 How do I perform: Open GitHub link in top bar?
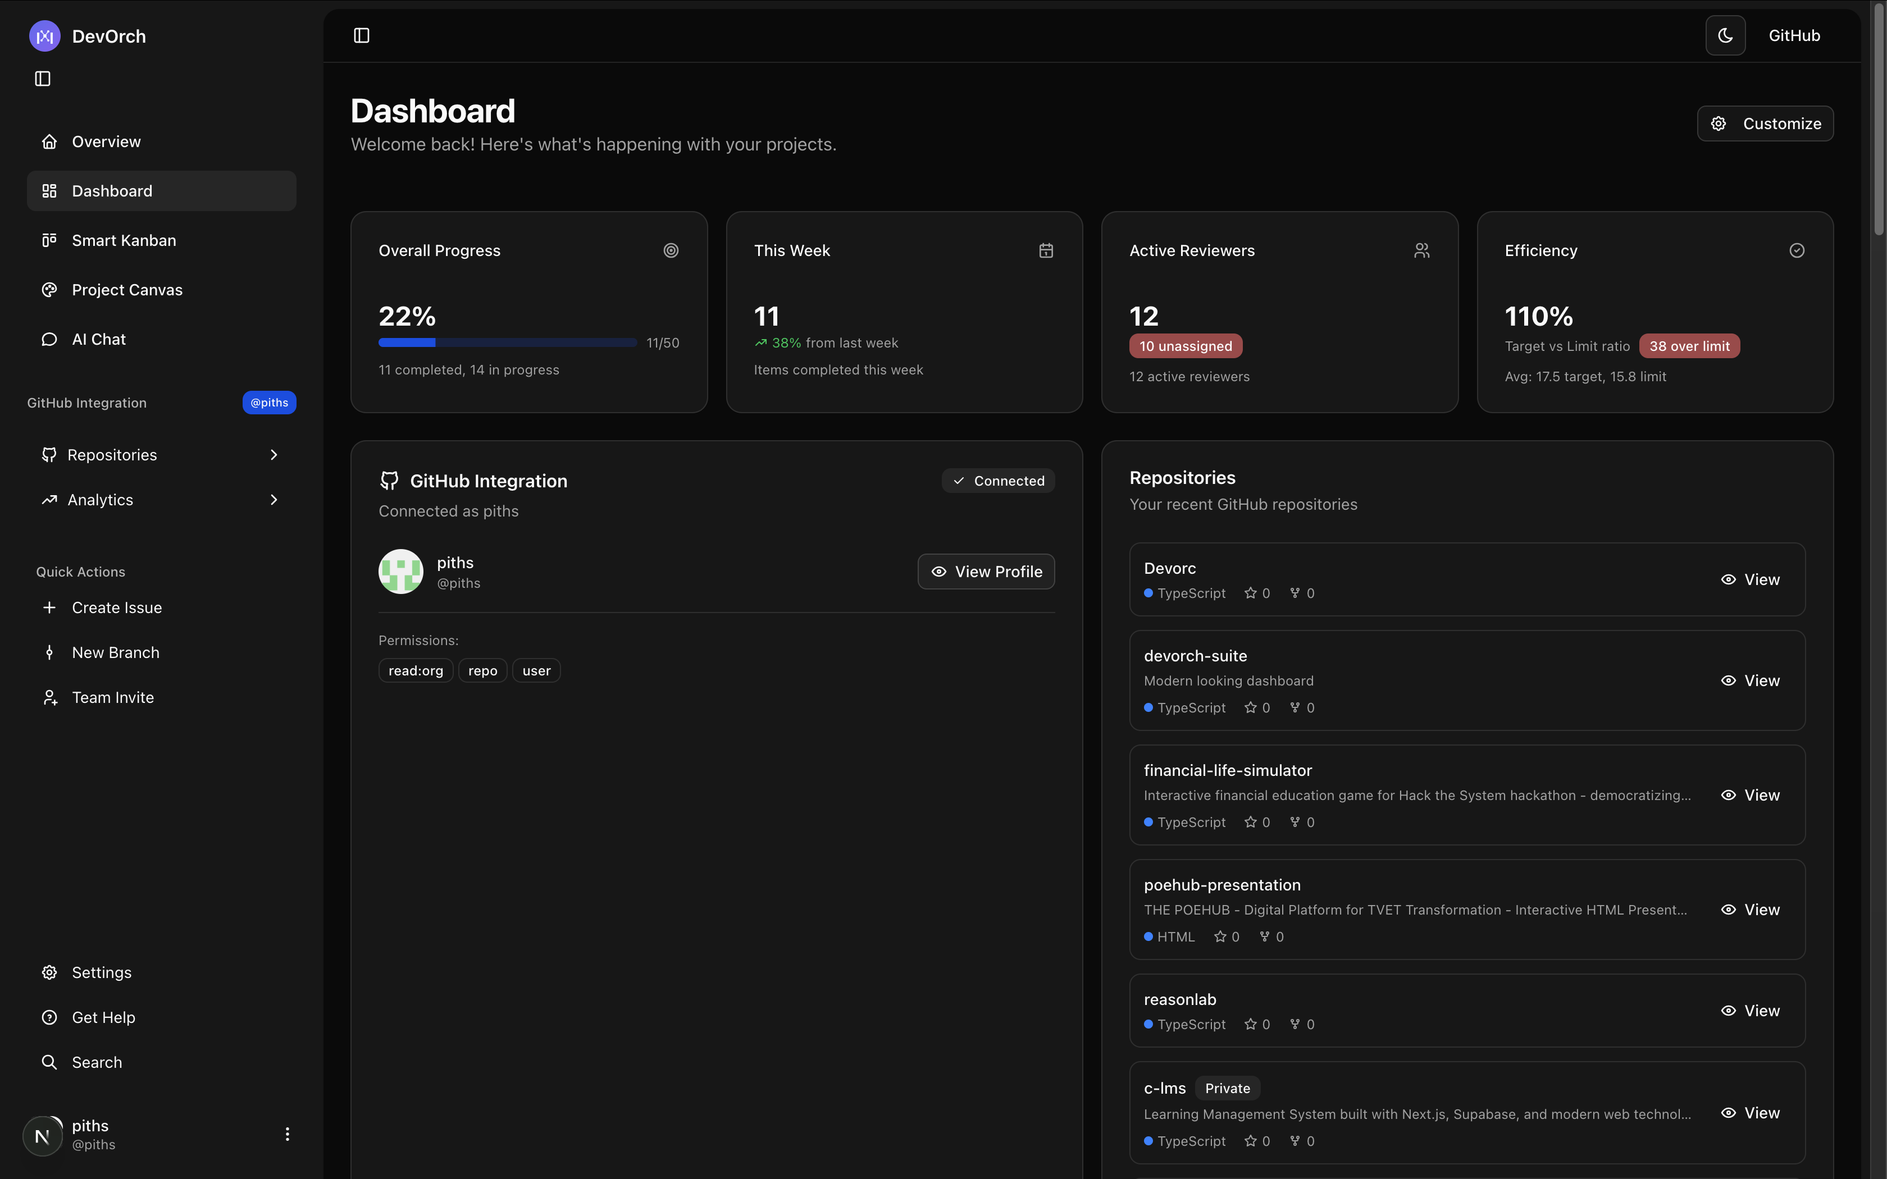tap(1793, 36)
